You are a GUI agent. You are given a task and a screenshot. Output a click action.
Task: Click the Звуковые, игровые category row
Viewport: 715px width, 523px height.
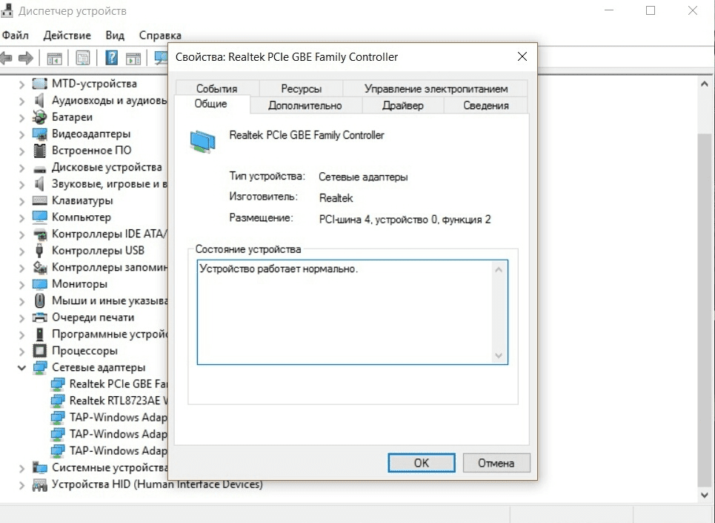100,184
